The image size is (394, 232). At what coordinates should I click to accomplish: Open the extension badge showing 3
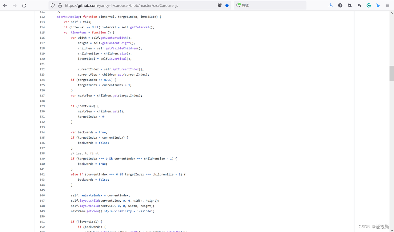pyautogui.click(x=340, y=6)
